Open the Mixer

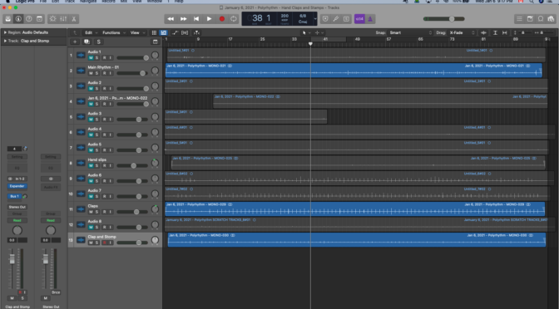pos(63,19)
